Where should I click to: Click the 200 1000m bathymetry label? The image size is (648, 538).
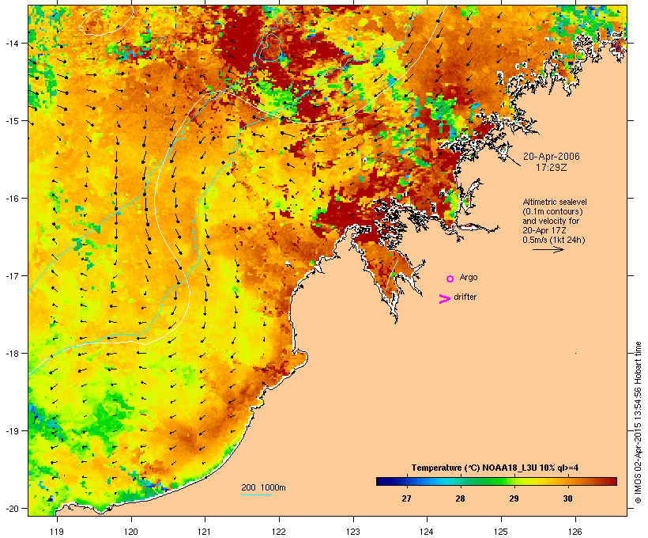click(x=263, y=487)
